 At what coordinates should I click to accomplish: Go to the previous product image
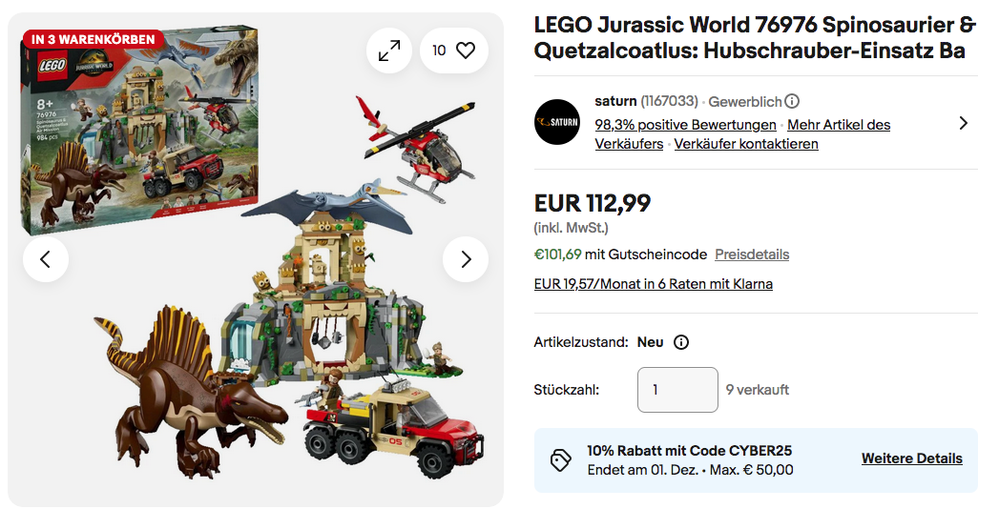[x=46, y=259]
